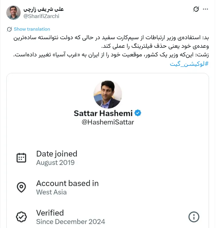Screen dimensions: 221x228
Task: Open the three-dot more options menu
Action: 205,9
